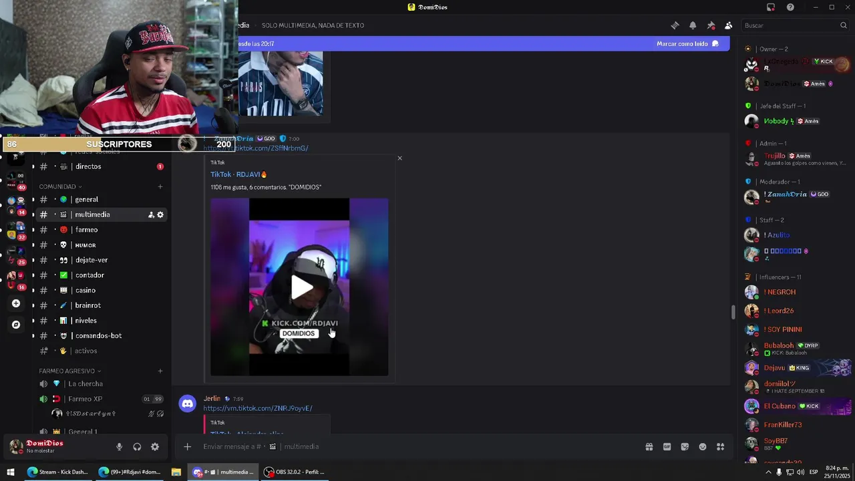Play the TikTok RDJAVI video
The image size is (855, 481).
(301, 287)
